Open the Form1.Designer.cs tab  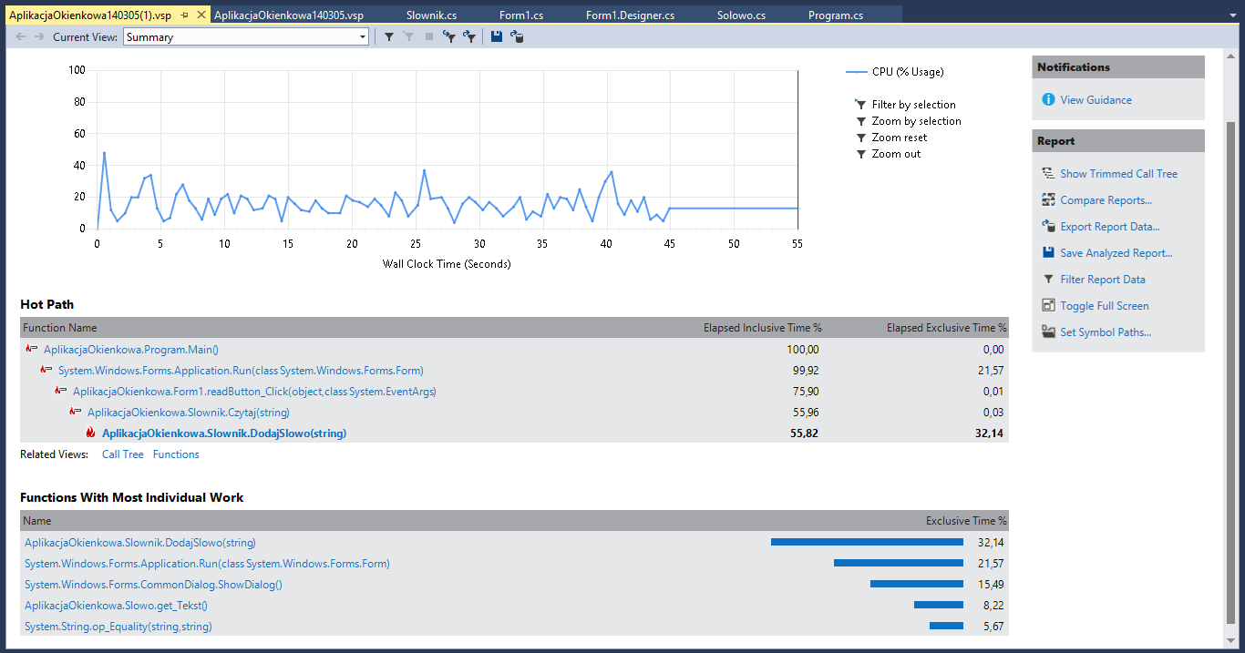630,15
